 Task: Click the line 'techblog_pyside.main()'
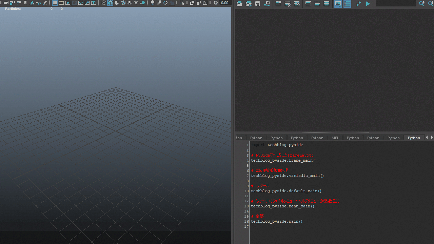click(277, 221)
